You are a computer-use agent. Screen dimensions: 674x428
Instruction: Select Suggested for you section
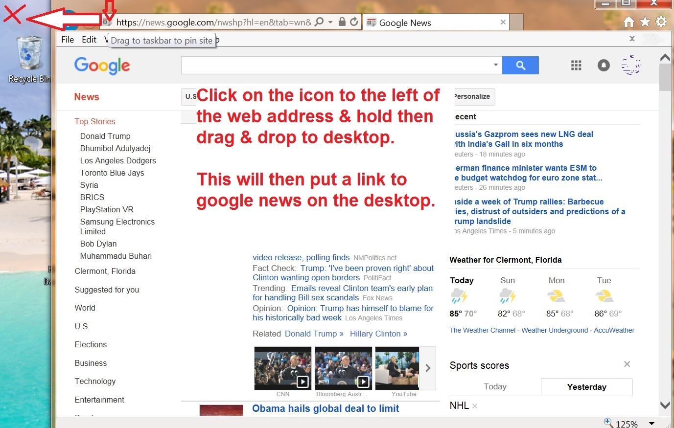107,290
